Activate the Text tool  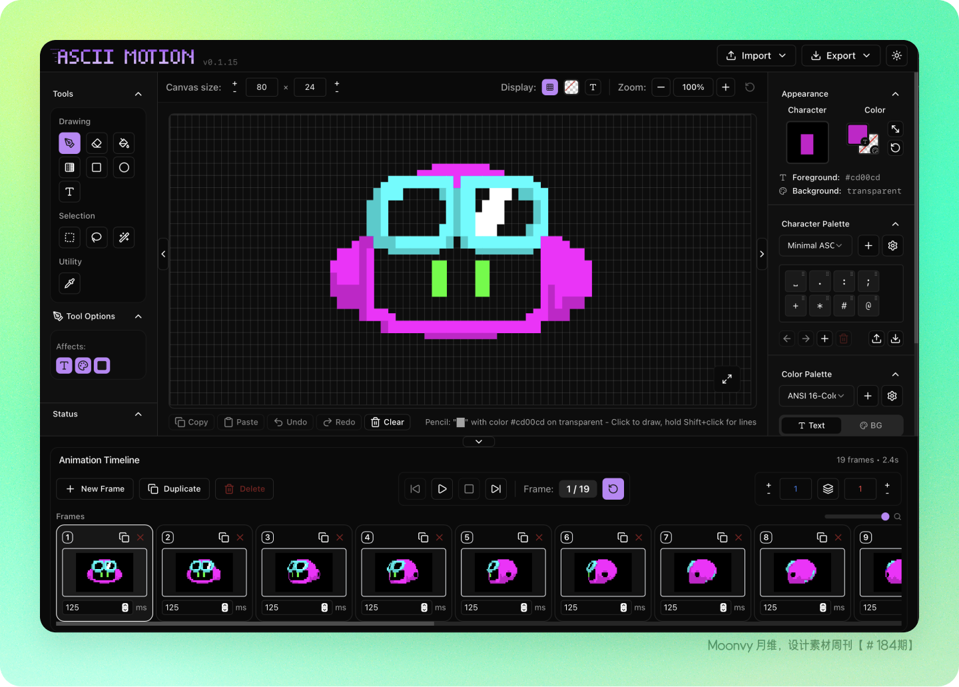click(69, 192)
